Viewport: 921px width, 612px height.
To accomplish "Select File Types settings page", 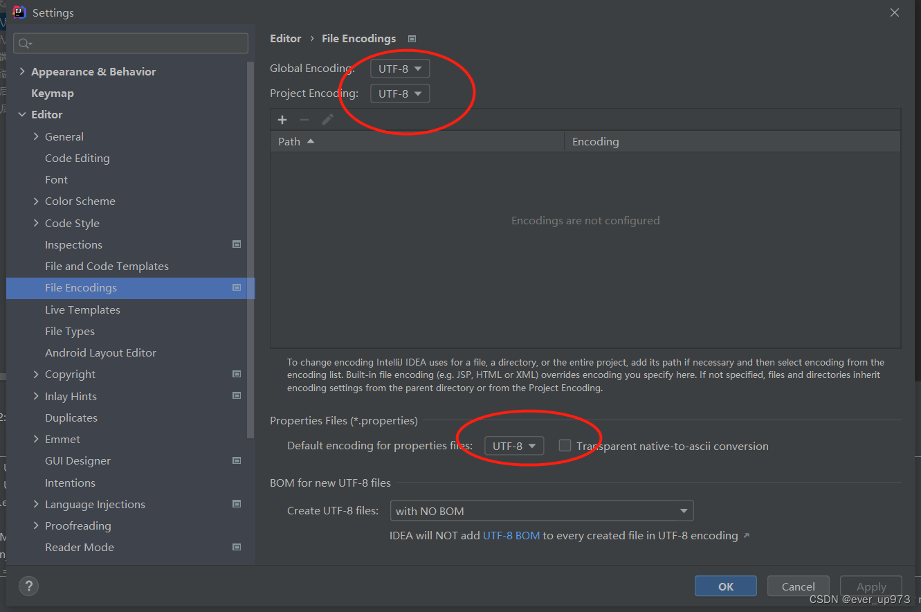I will pyautogui.click(x=70, y=331).
